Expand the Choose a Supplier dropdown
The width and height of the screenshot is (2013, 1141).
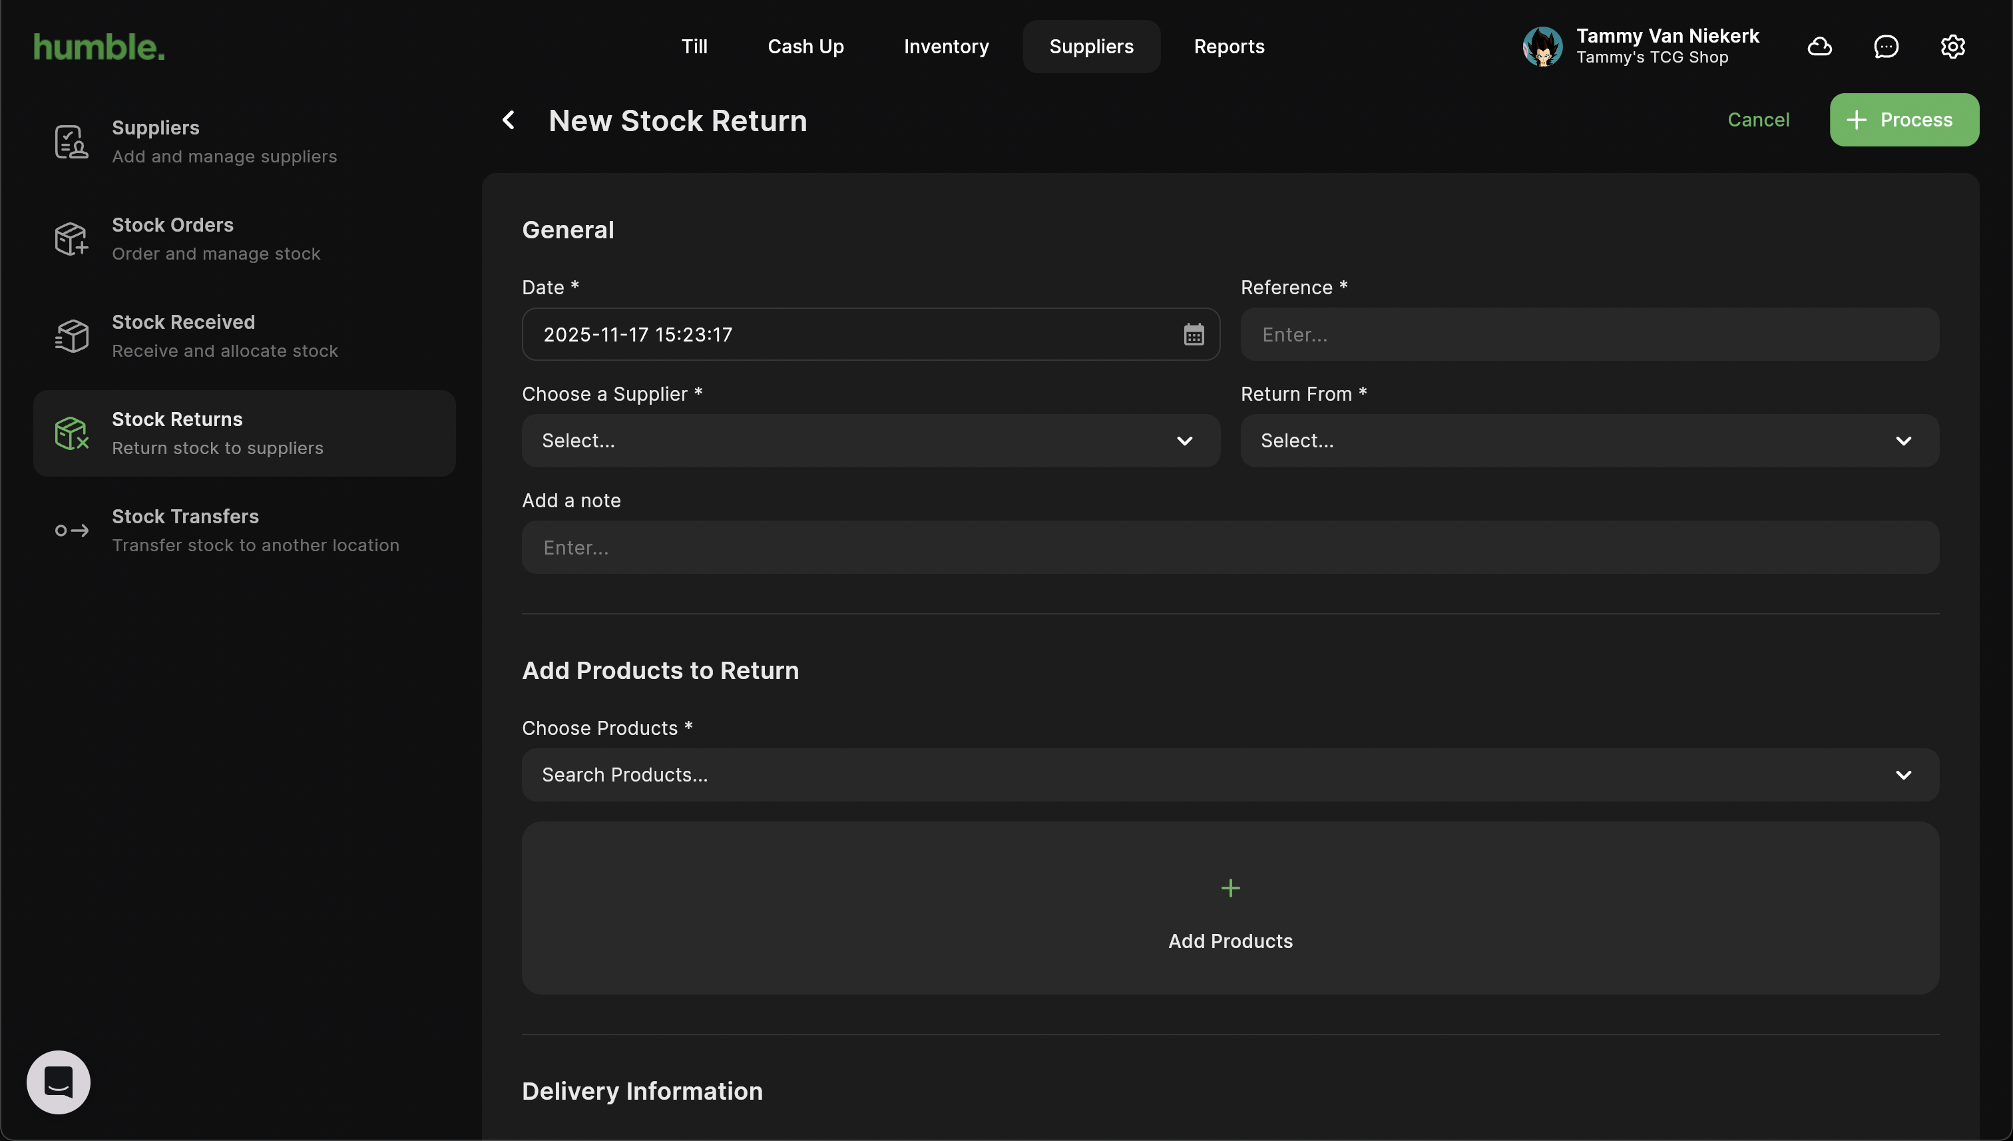[x=871, y=441]
